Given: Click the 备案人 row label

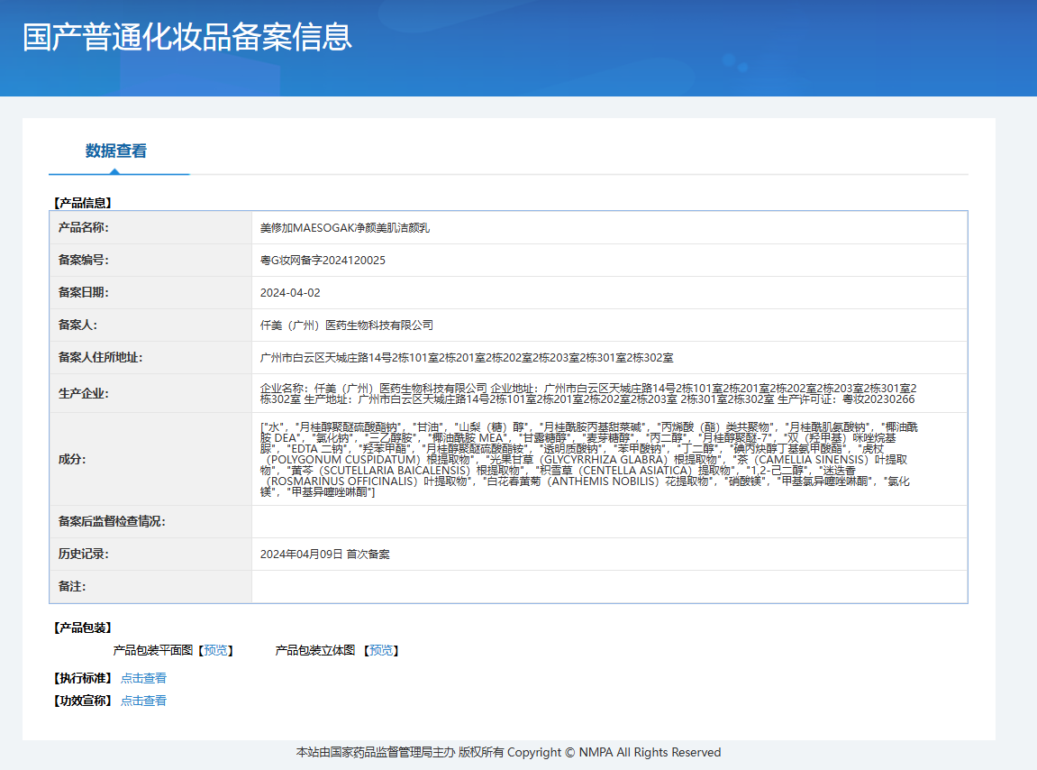Looking at the screenshot, I should (77, 325).
